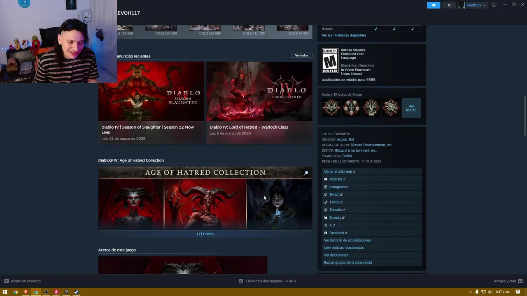This screenshot has height=296, width=527.
Task: Open editor 'Blizzard Entertainment, Inc.' link
Action: pos(356,150)
